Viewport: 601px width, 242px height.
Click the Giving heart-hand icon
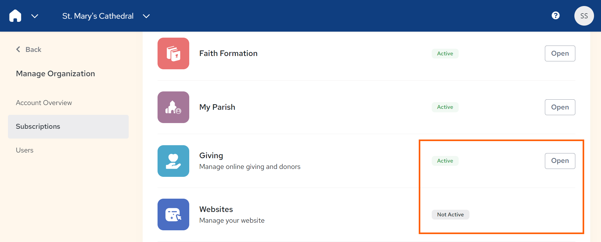pos(173,161)
